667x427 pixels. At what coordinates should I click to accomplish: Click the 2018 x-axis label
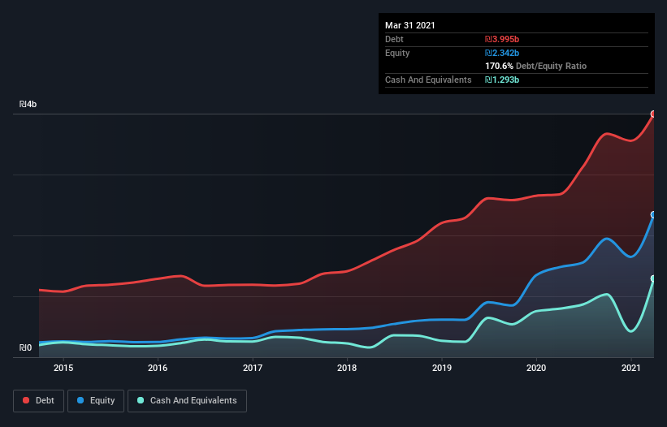click(x=347, y=368)
